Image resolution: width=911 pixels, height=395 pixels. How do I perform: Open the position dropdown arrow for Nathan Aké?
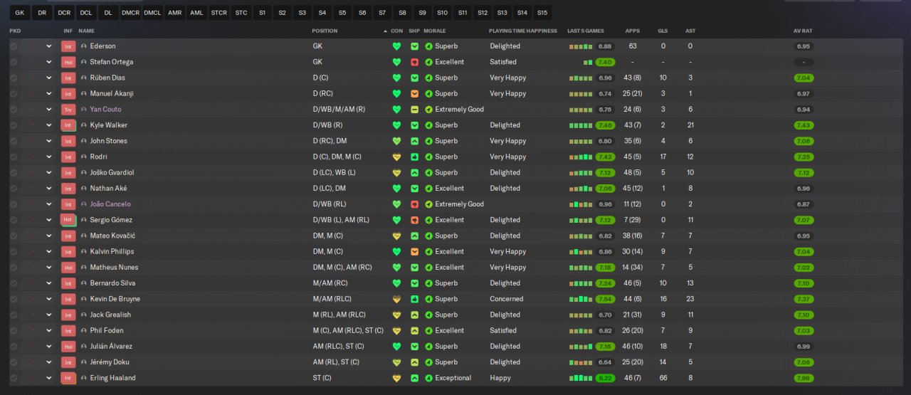(49, 189)
